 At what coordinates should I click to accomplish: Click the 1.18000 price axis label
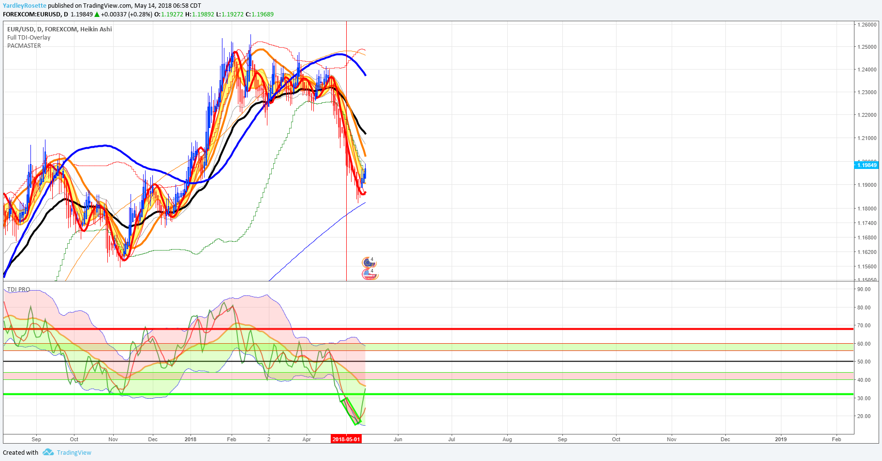pos(867,209)
